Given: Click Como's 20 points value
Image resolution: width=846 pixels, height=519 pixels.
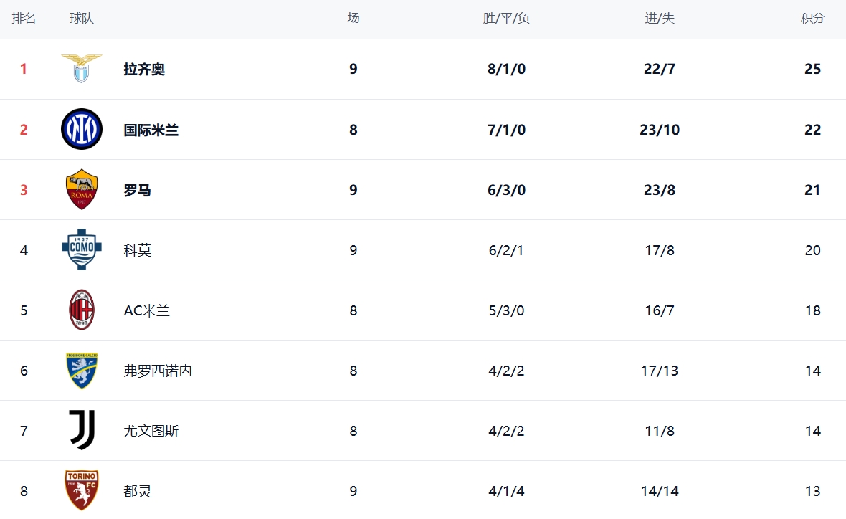Looking at the screenshot, I should [x=812, y=250].
